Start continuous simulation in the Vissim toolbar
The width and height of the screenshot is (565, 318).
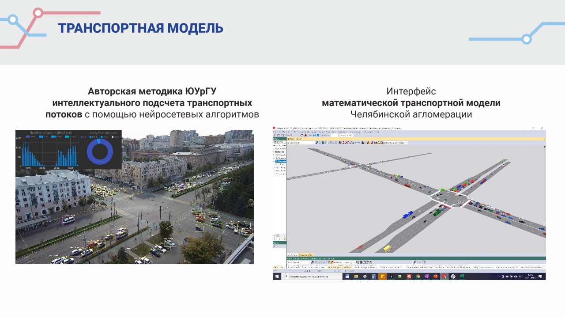(x=310, y=135)
